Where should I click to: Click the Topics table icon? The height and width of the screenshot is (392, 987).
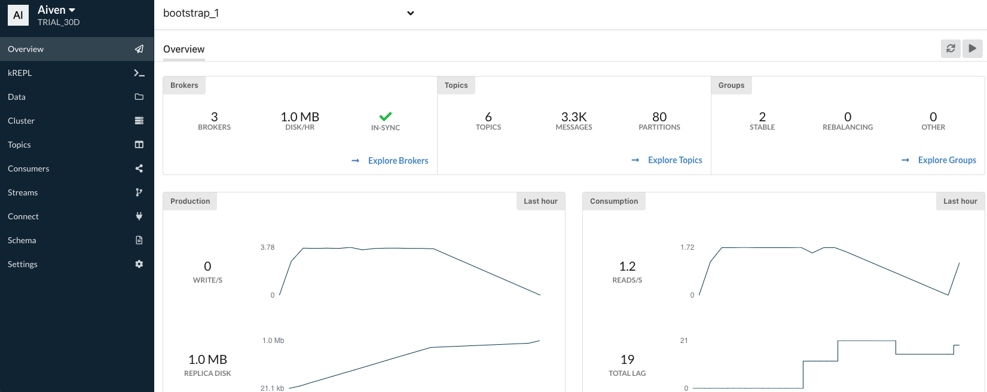pos(139,145)
